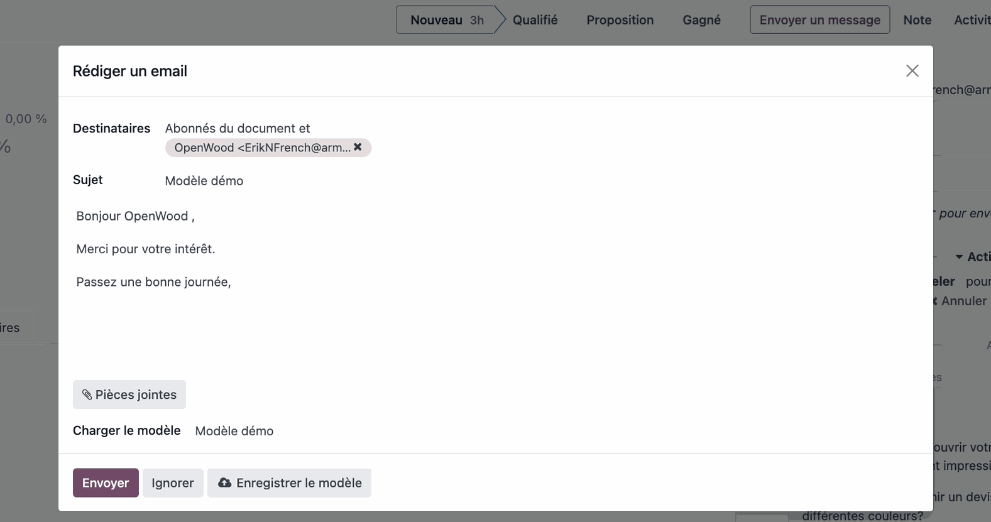Remove the OpenWood recipient tag
991x522 pixels.
[358, 147]
